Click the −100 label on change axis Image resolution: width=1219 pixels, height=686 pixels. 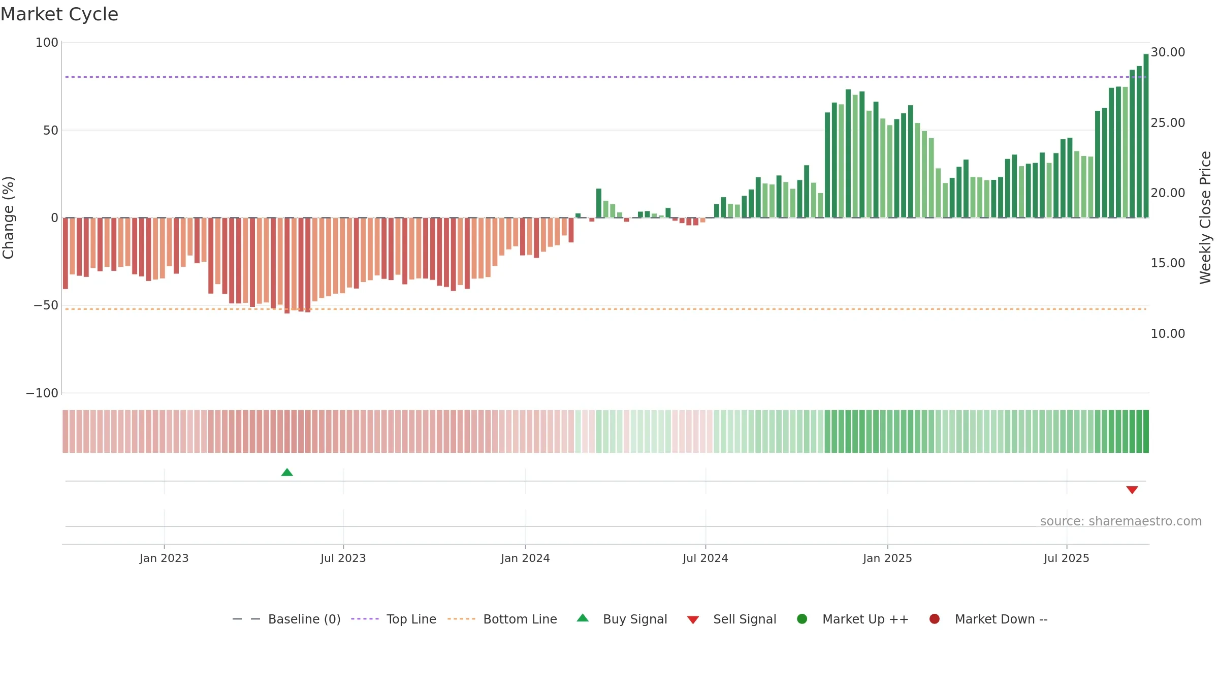click(42, 393)
